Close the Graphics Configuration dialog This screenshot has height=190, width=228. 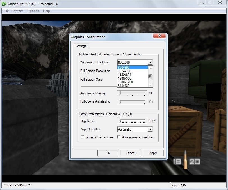coord(159,36)
